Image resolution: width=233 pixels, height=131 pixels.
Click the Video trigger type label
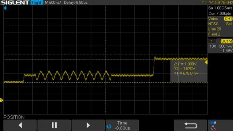point(213,19)
